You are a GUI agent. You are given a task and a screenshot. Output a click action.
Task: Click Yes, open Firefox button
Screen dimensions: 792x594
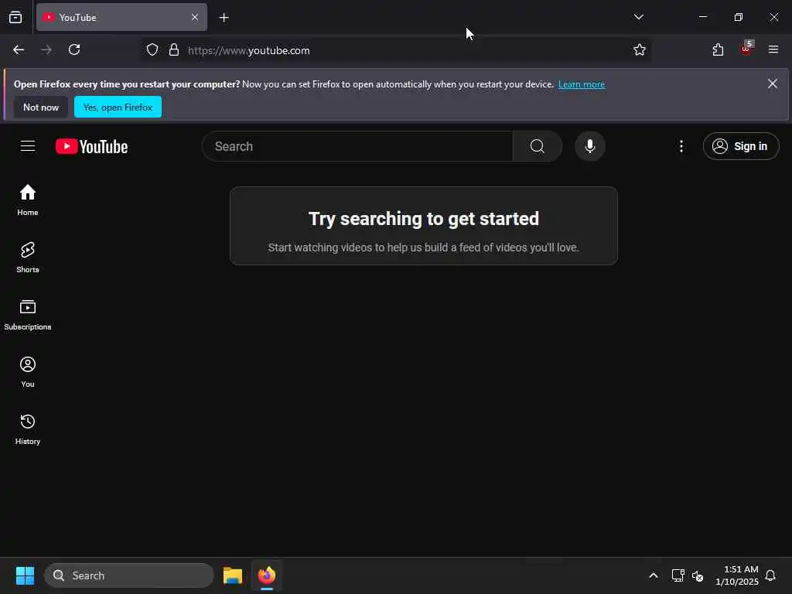(x=118, y=107)
